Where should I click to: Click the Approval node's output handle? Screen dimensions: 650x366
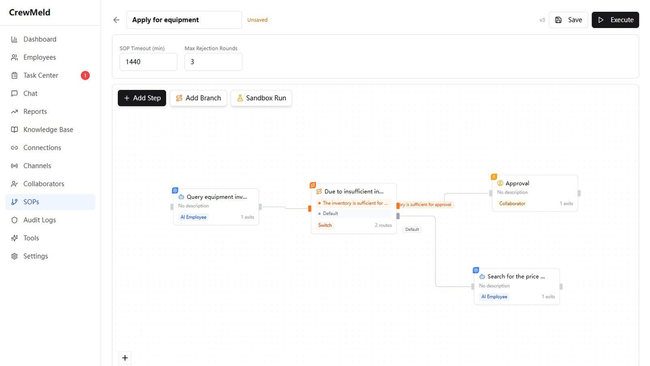[x=579, y=194]
